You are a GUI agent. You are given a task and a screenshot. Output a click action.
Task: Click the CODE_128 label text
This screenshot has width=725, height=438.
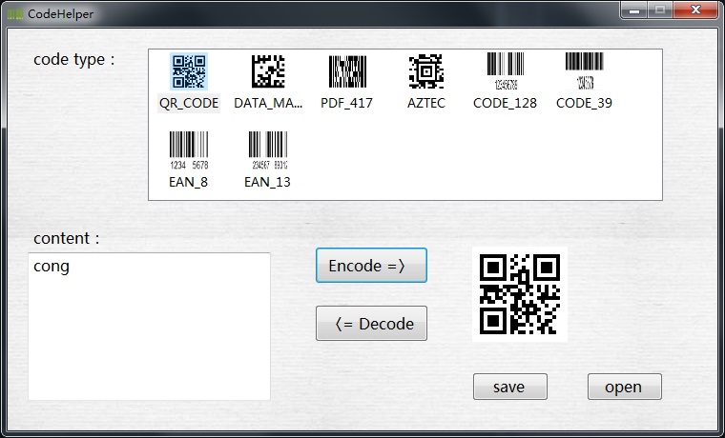[x=505, y=103]
